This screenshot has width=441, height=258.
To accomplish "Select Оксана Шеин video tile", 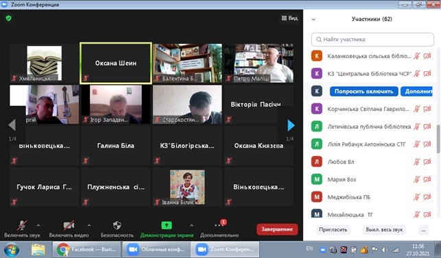I will click(x=116, y=63).
